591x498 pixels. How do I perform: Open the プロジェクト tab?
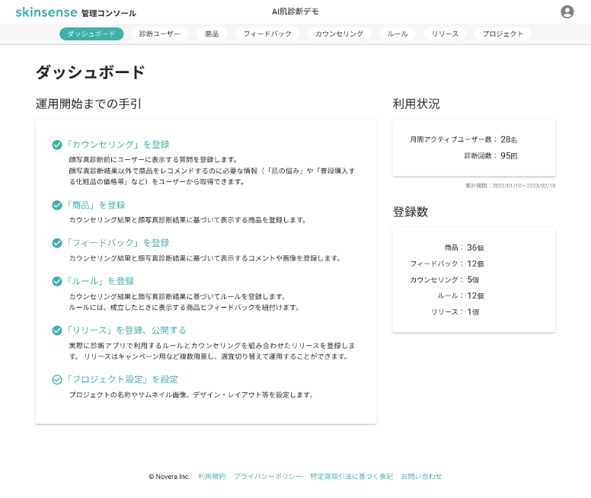[503, 34]
